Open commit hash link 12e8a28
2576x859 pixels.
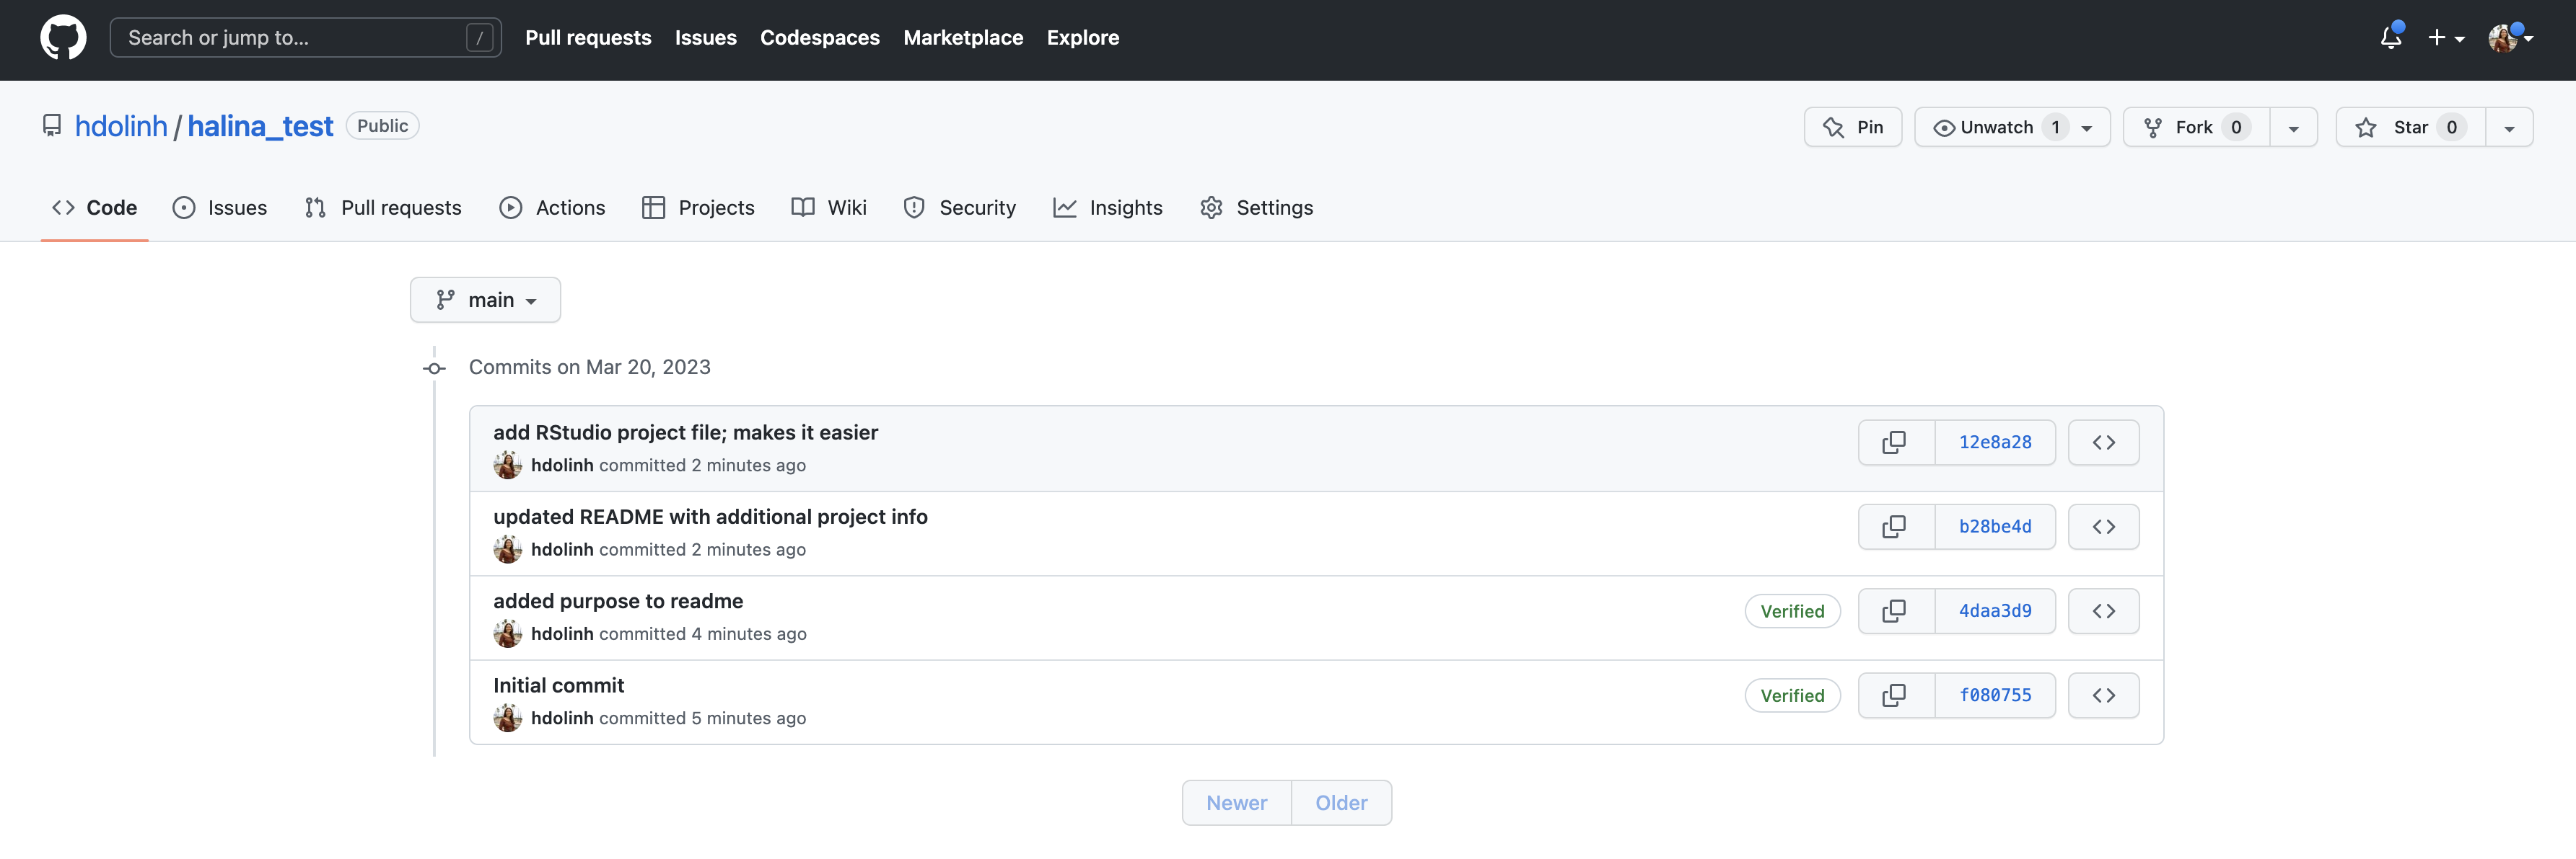tap(1994, 442)
